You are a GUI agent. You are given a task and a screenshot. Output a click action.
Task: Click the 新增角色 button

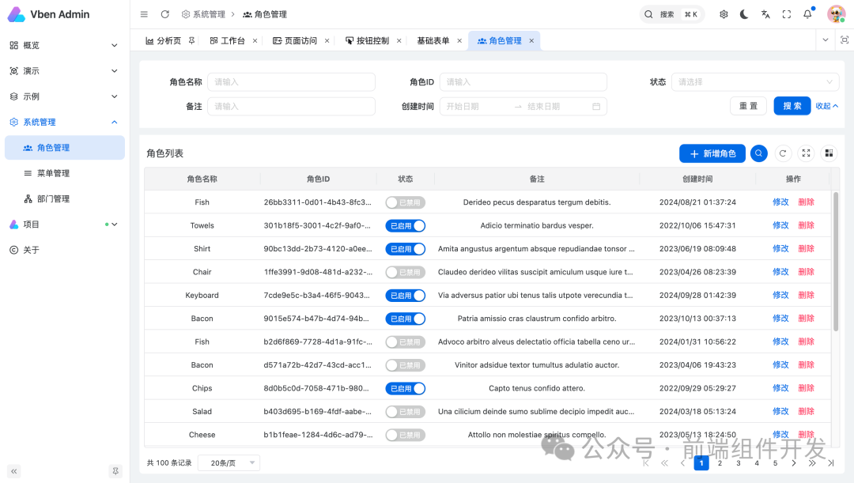click(711, 153)
